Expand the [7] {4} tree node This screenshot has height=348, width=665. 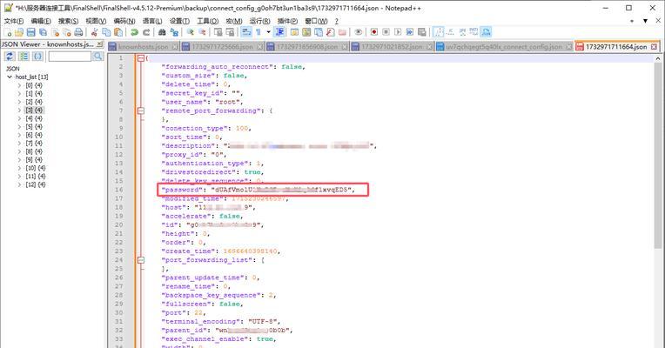19,144
